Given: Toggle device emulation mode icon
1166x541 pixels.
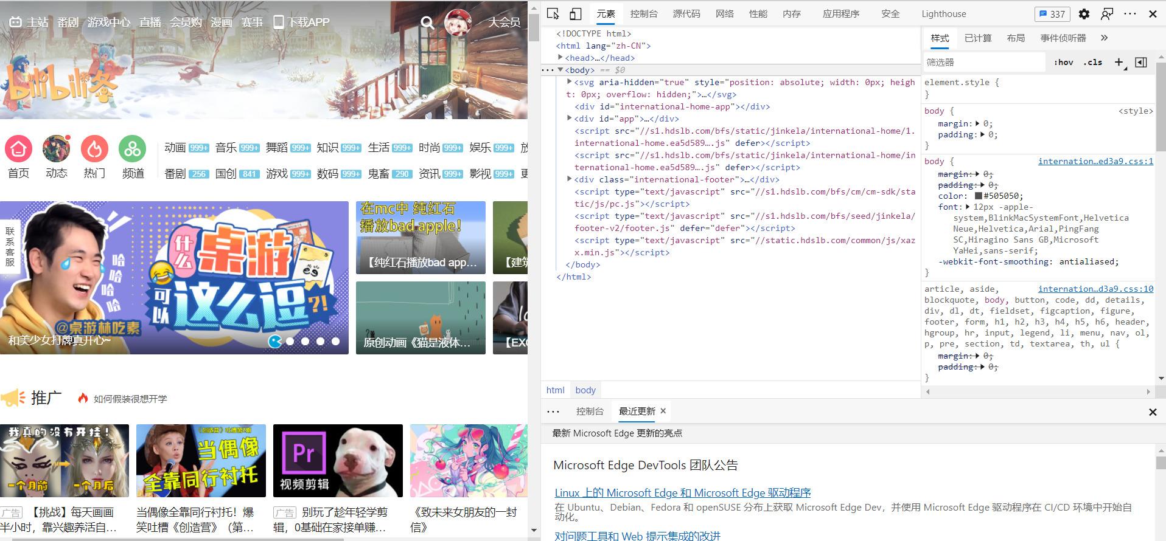Looking at the screenshot, I should click(x=575, y=13).
